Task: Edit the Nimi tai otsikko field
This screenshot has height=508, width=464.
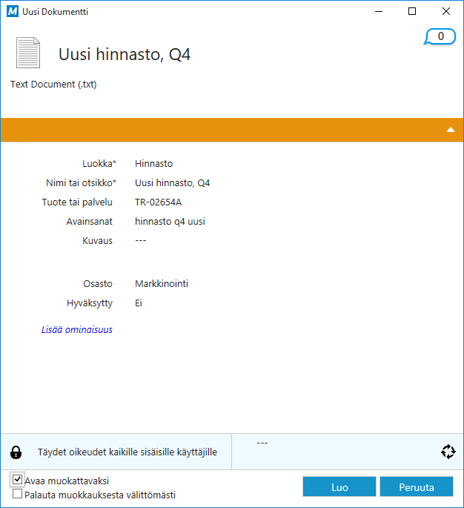Action: click(x=172, y=182)
